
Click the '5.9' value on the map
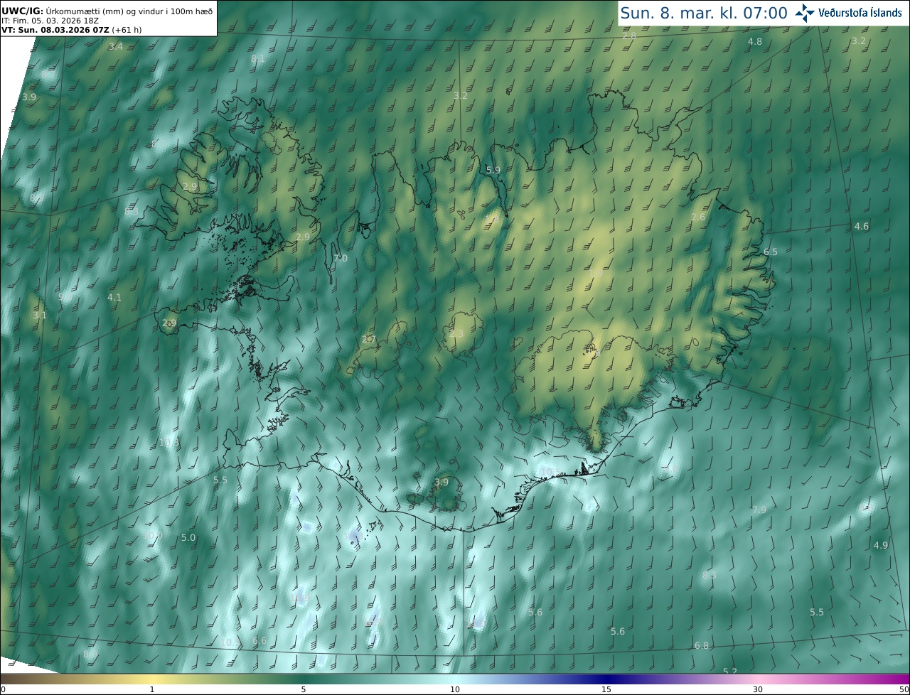[493, 171]
